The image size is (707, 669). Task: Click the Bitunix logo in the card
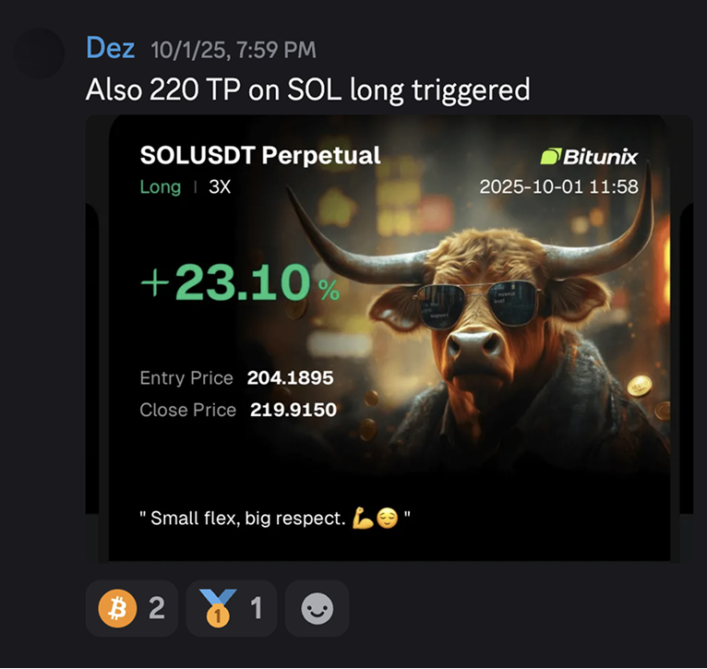(589, 157)
